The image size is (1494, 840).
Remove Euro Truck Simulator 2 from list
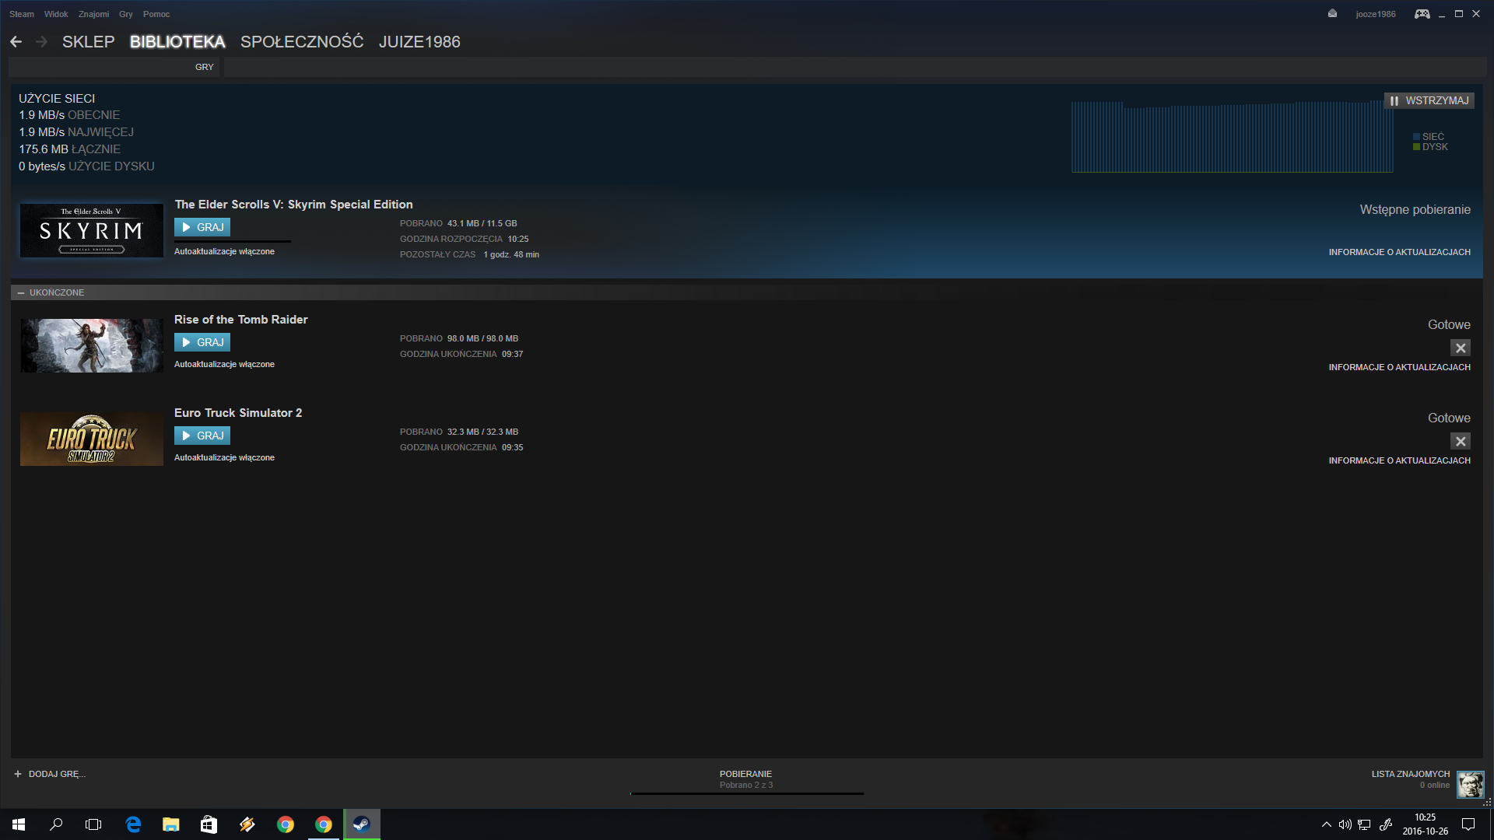(x=1461, y=441)
